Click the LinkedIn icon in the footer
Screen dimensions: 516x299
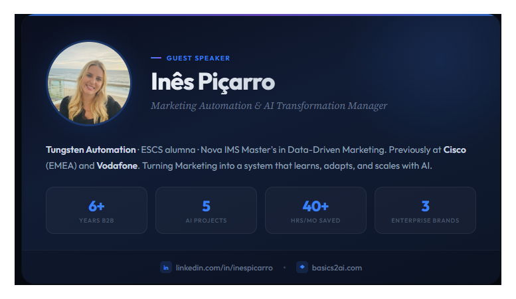[166, 267]
